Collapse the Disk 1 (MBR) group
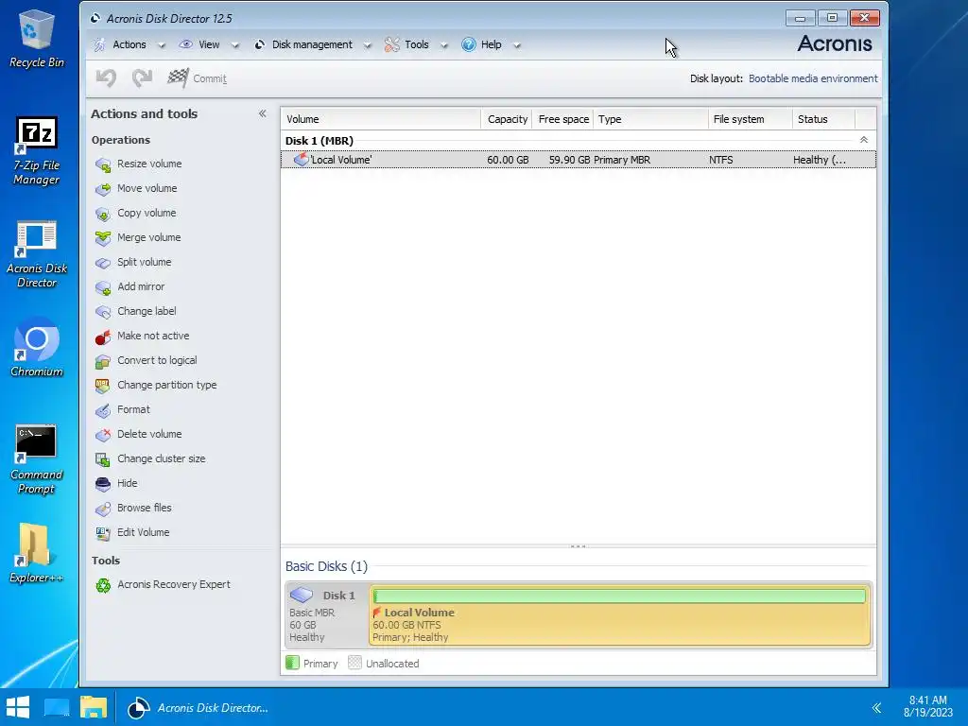Image resolution: width=968 pixels, height=726 pixels. coord(864,140)
